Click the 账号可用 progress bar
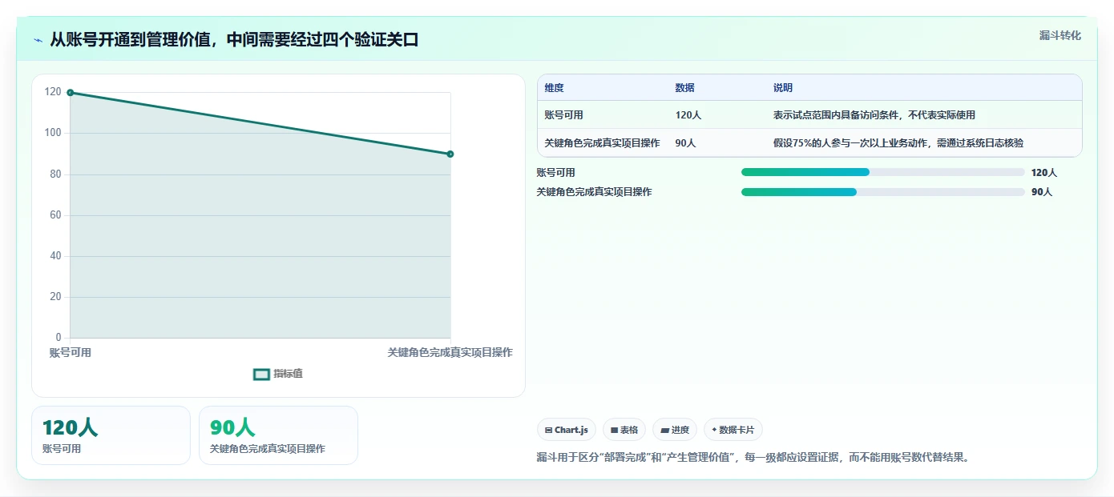This screenshot has height=497, width=1114. point(882,172)
